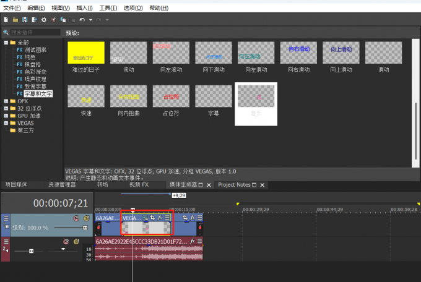
Task: Open Pan/Crop icon on the VEGA text clip
Action: [152, 218]
